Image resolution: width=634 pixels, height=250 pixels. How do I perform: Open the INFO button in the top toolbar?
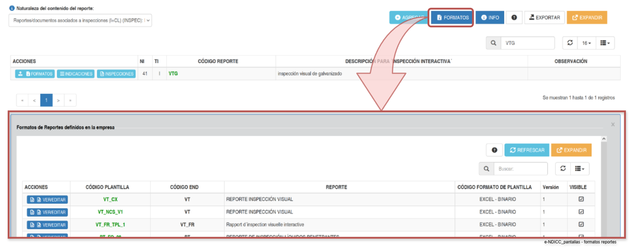point(490,17)
